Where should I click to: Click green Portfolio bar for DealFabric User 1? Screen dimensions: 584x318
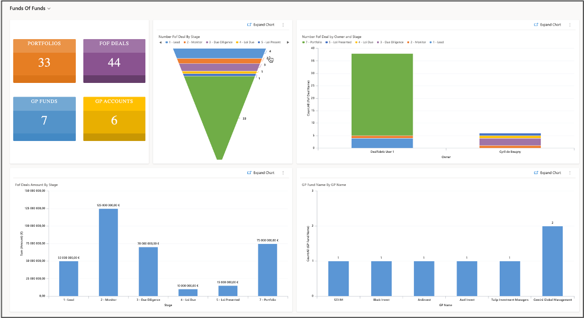tap(382, 95)
